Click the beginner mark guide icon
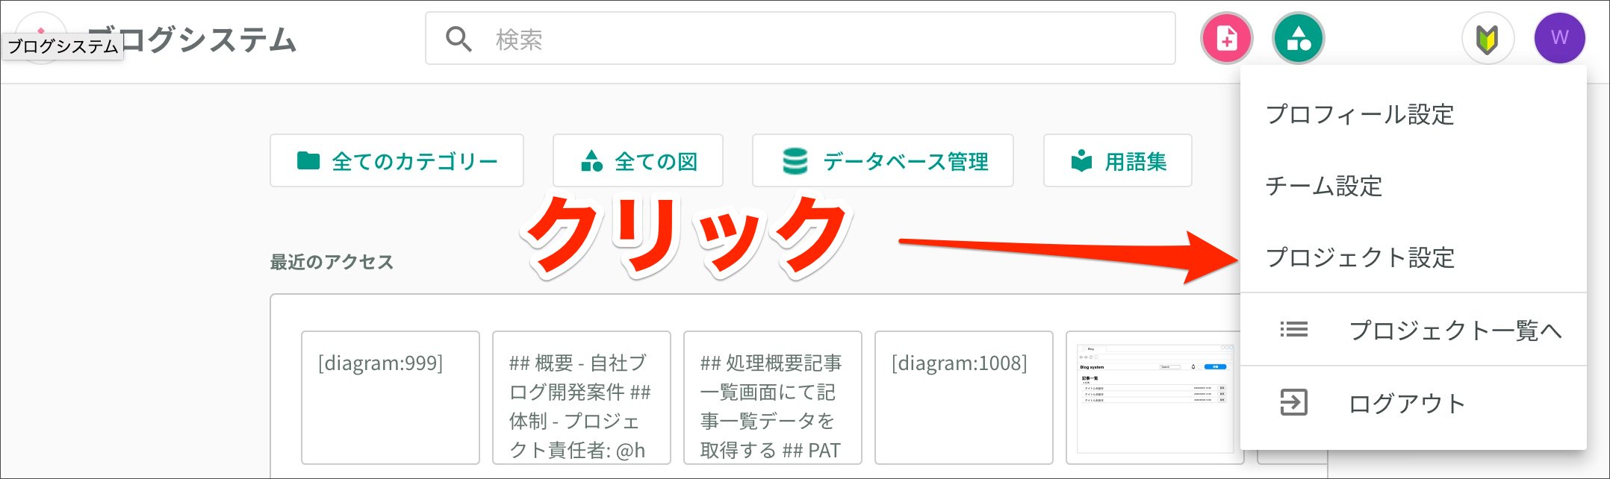This screenshot has height=479, width=1610. [1488, 38]
